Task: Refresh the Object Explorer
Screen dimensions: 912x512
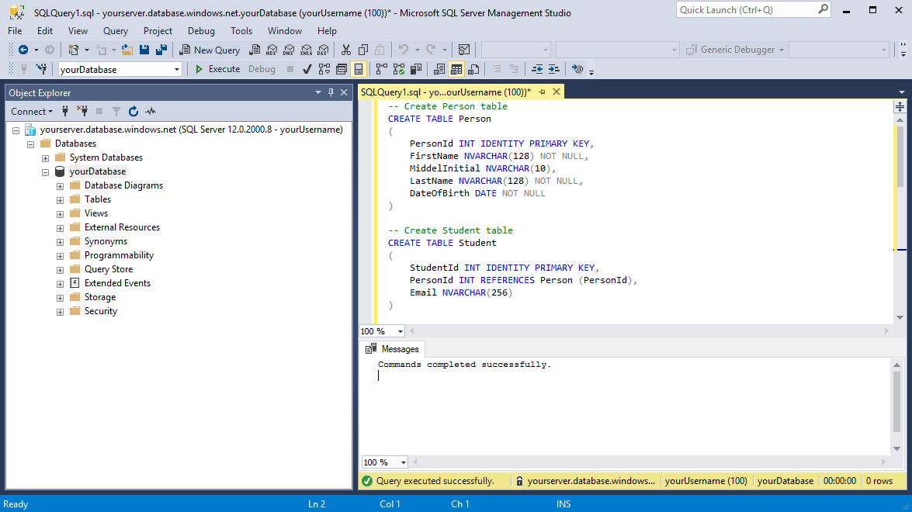Action: (134, 112)
